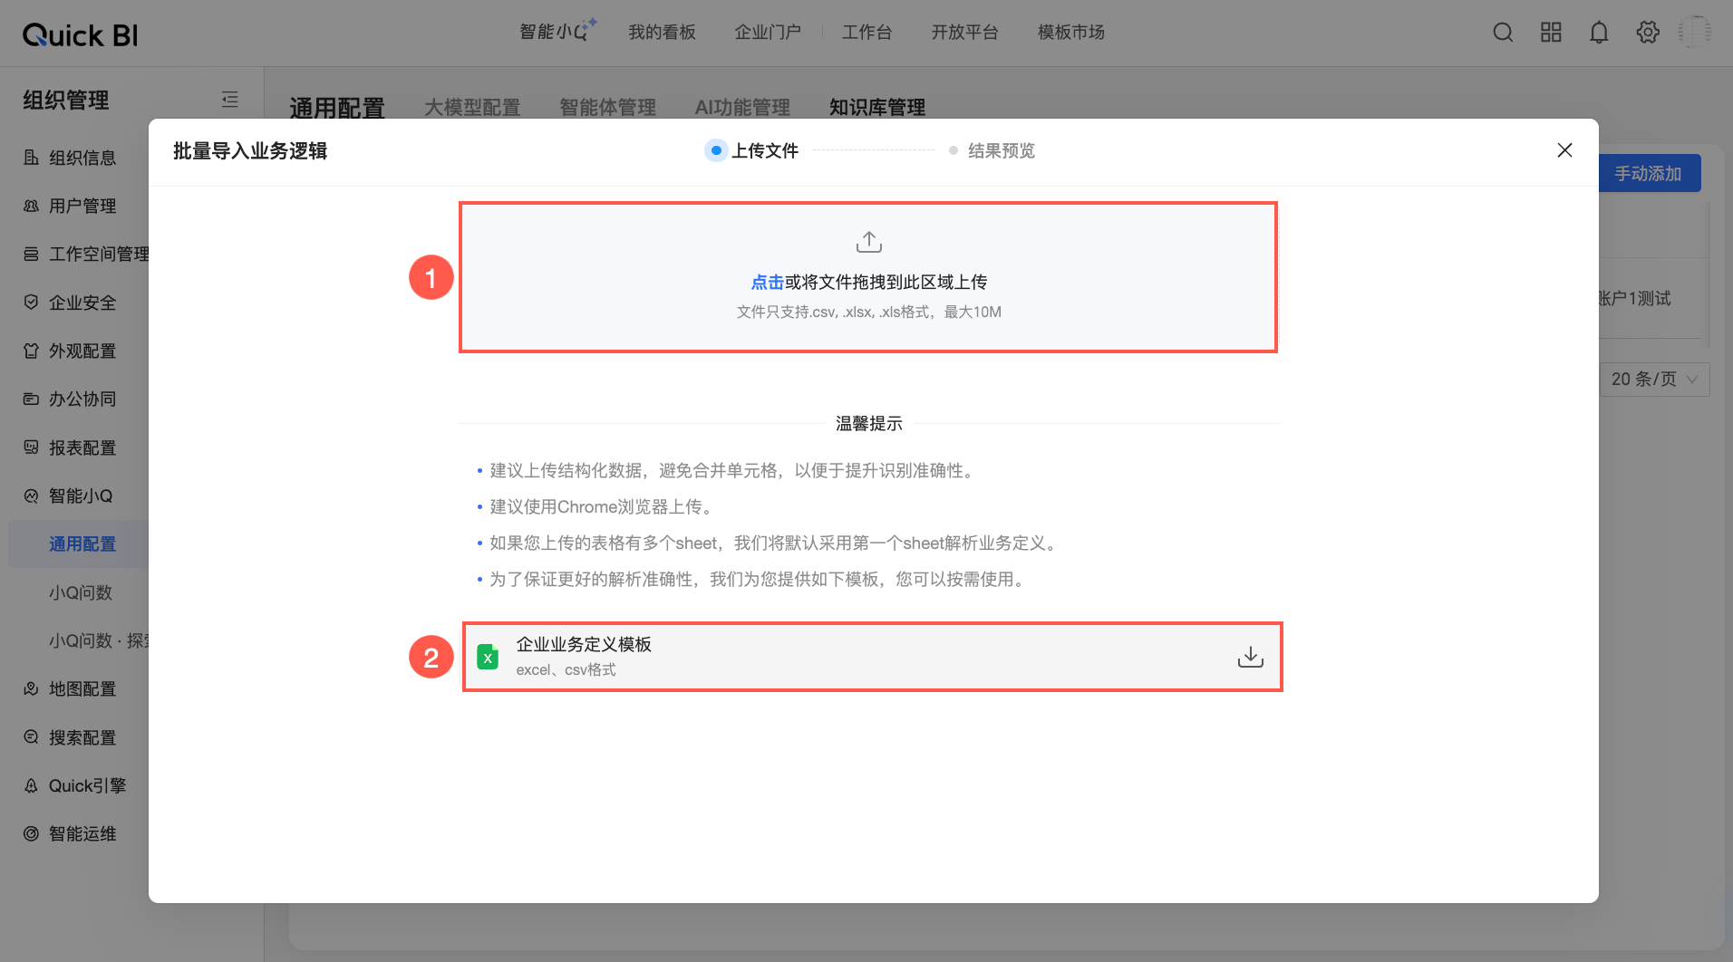
Task: Switch to the 大模型配置 tab
Action: pyautogui.click(x=472, y=108)
